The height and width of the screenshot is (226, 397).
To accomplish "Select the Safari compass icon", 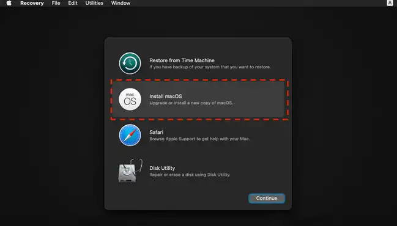I will coord(130,135).
